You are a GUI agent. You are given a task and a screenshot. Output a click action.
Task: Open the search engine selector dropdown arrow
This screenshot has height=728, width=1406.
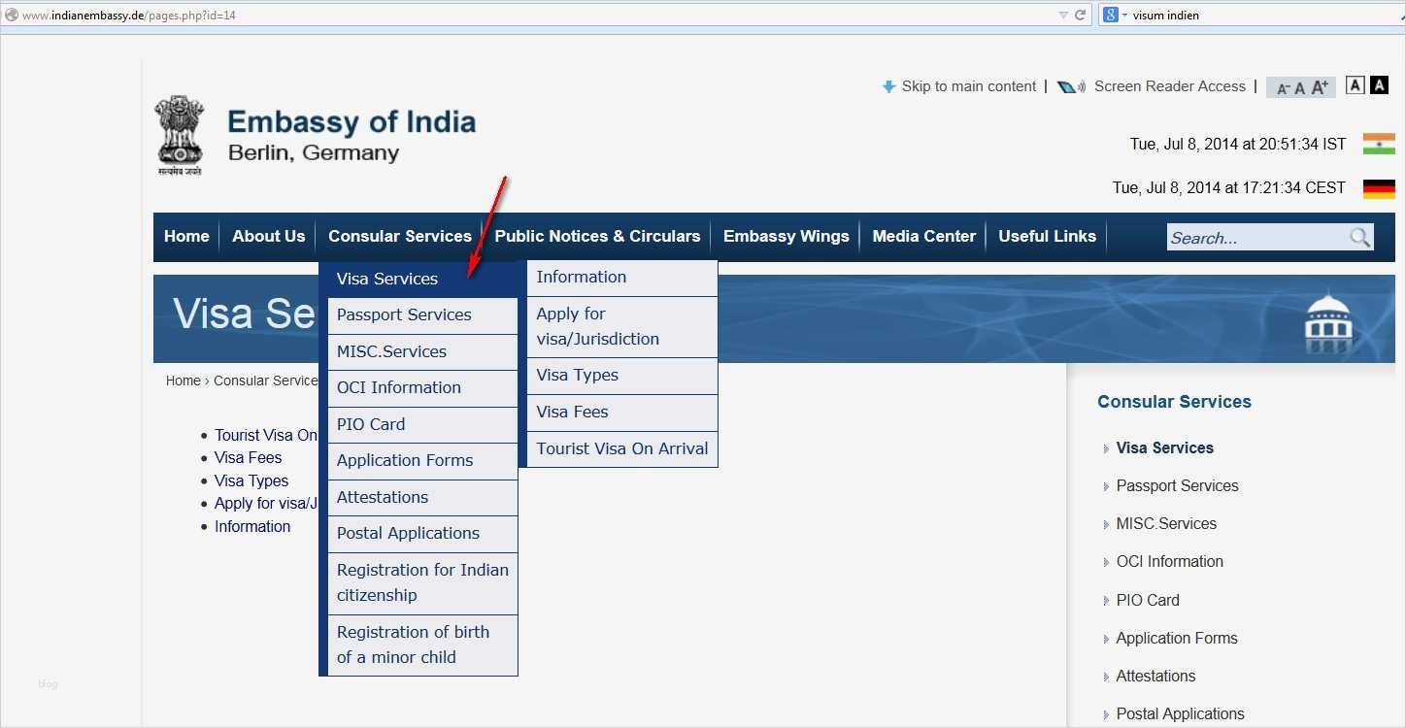[1124, 15]
